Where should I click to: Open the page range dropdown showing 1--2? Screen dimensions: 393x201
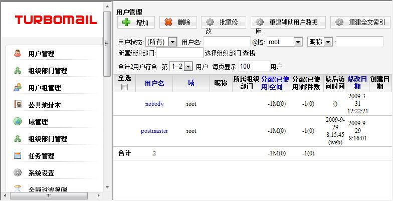pyautogui.click(x=181, y=66)
